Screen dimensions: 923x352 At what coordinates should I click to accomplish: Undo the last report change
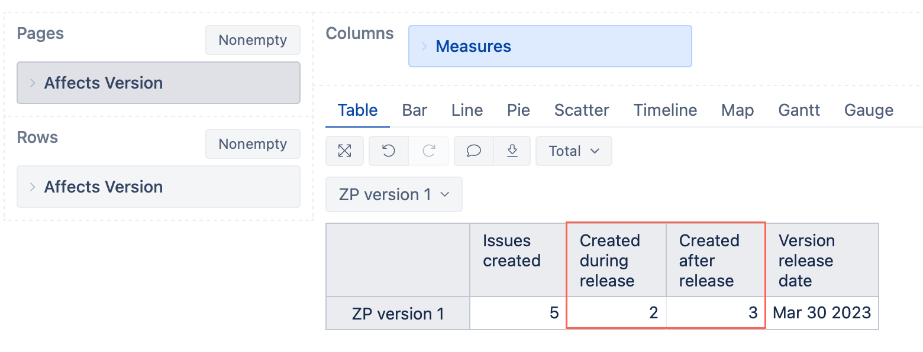pyautogui.click(x=389, y=151)
